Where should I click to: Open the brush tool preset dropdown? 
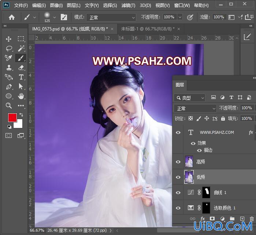pos(35,17)
